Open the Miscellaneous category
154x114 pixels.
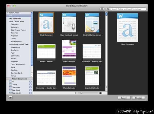point(16,41)
